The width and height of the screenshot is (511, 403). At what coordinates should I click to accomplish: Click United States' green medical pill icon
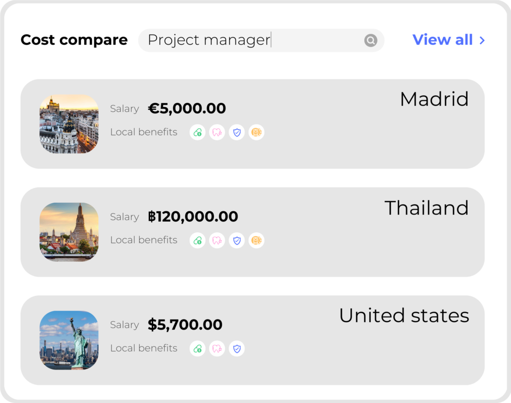click(198, 349)
